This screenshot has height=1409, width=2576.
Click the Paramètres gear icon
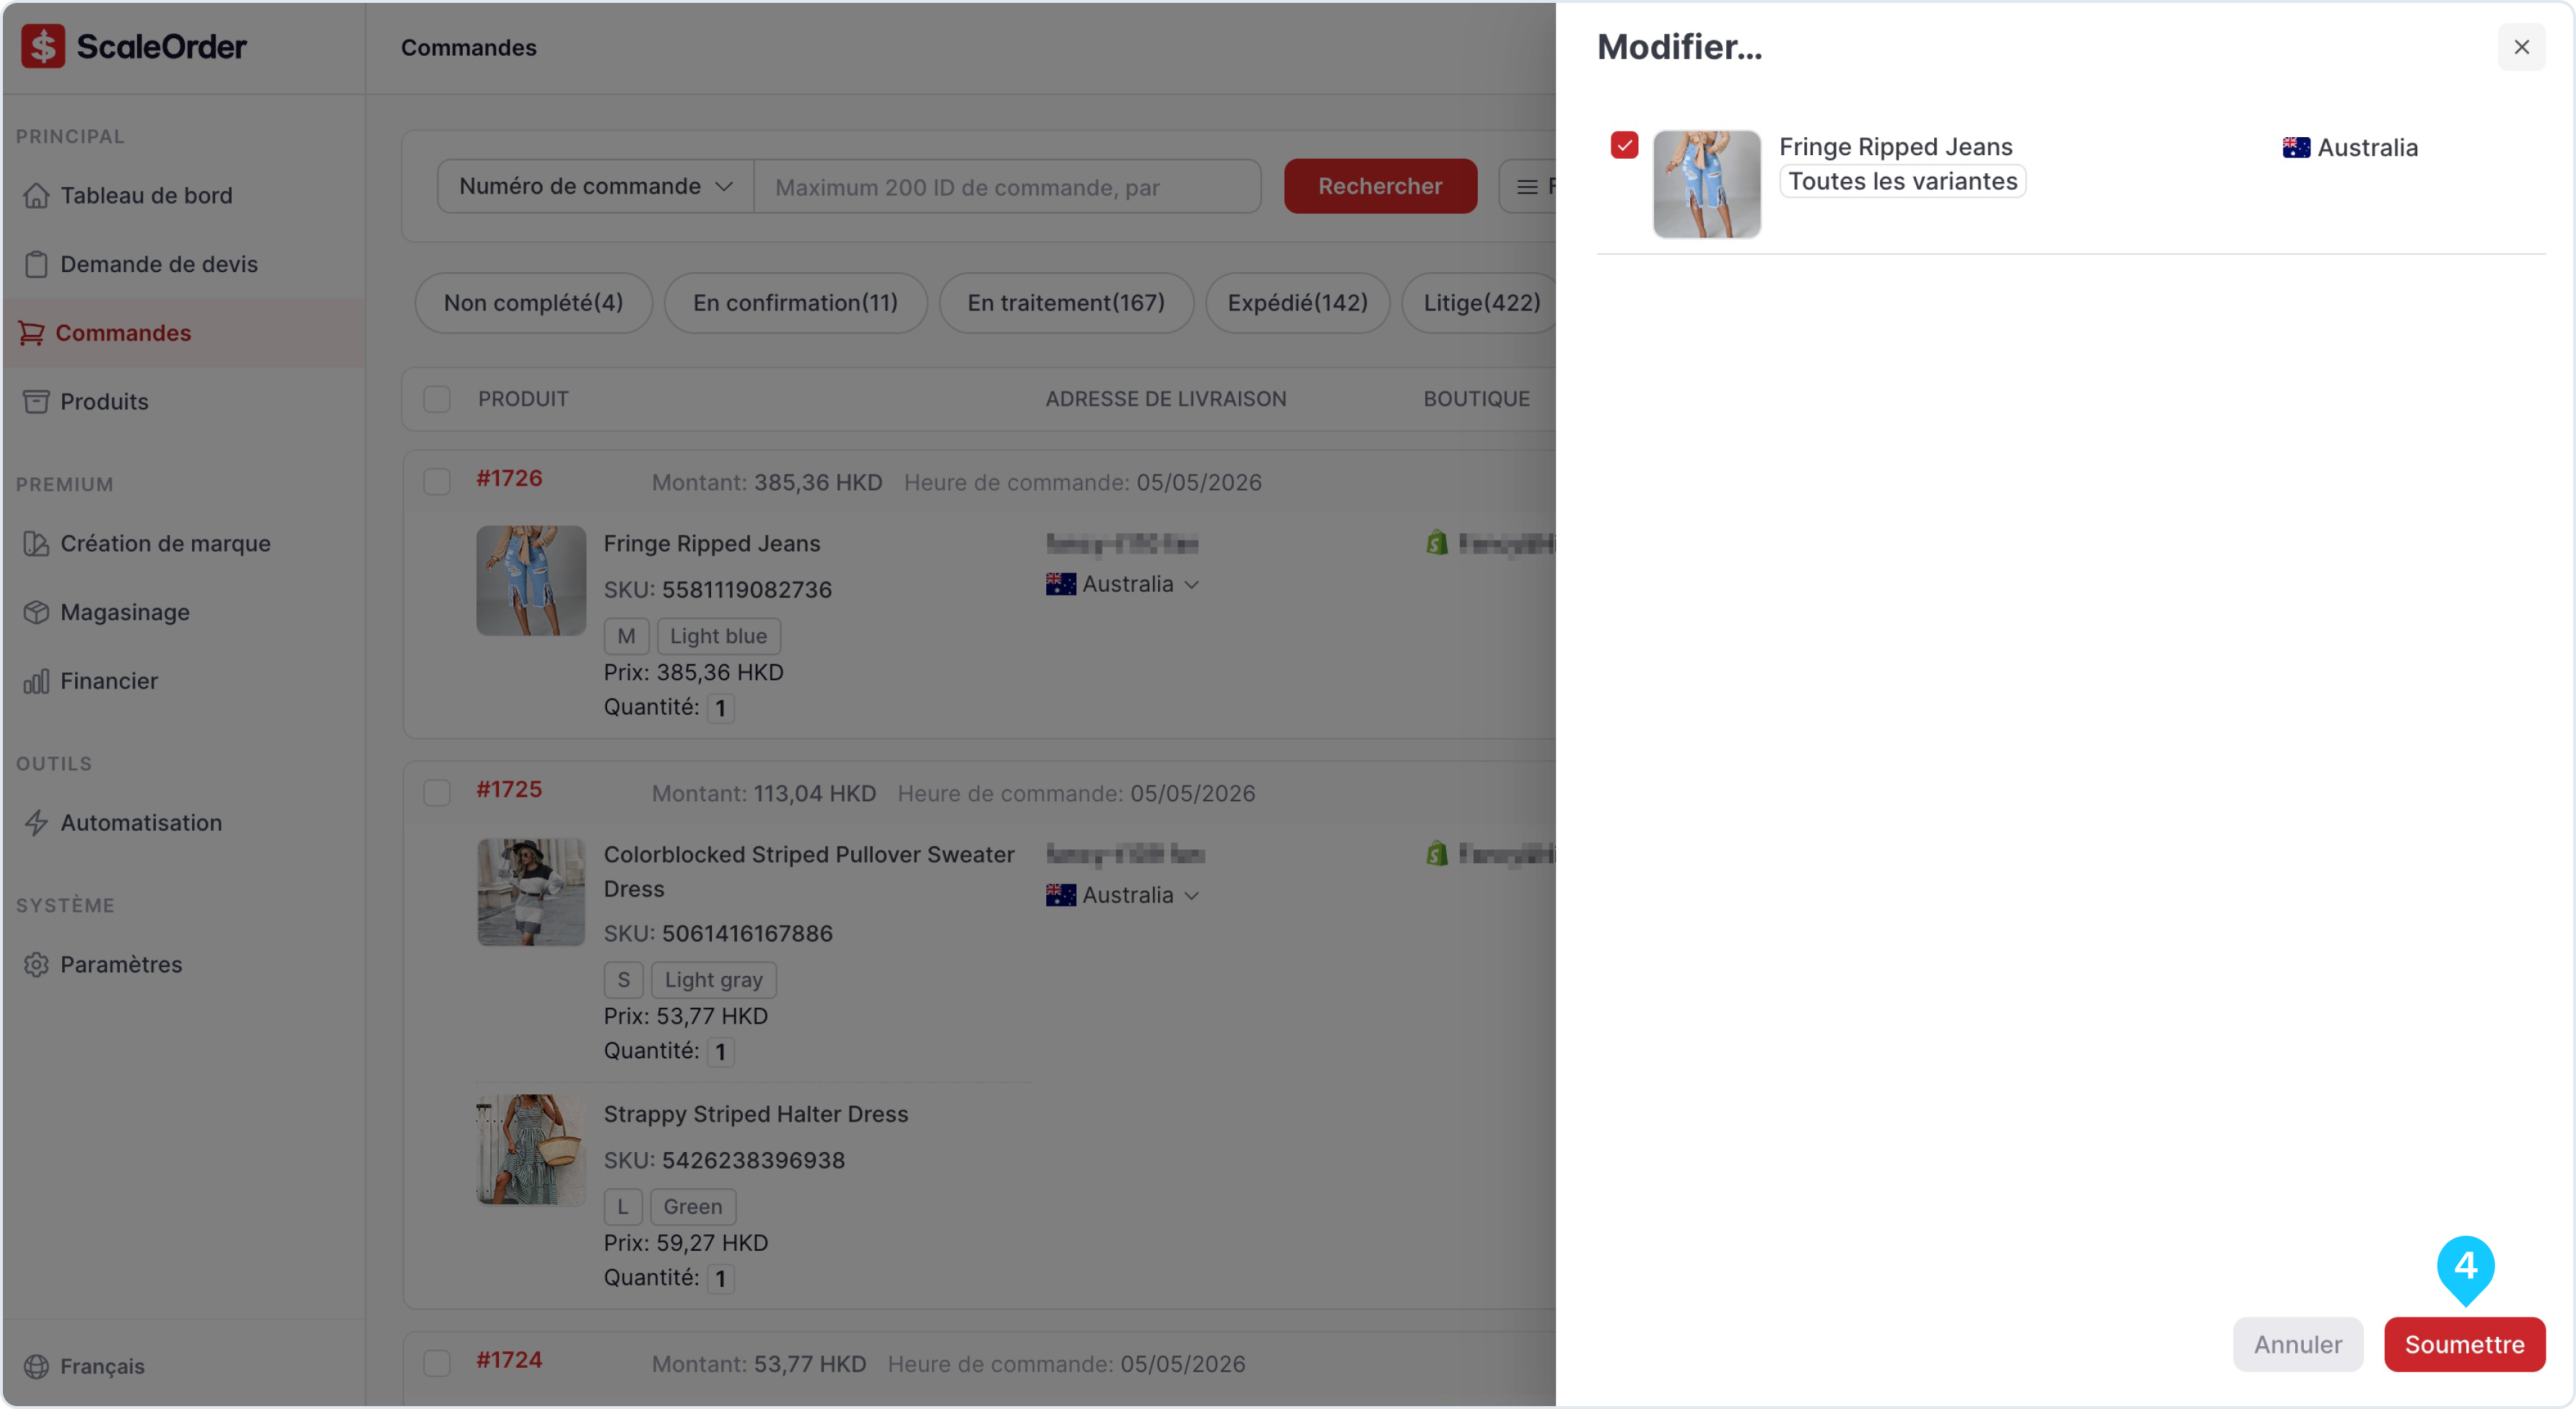[x=36, y=965]
